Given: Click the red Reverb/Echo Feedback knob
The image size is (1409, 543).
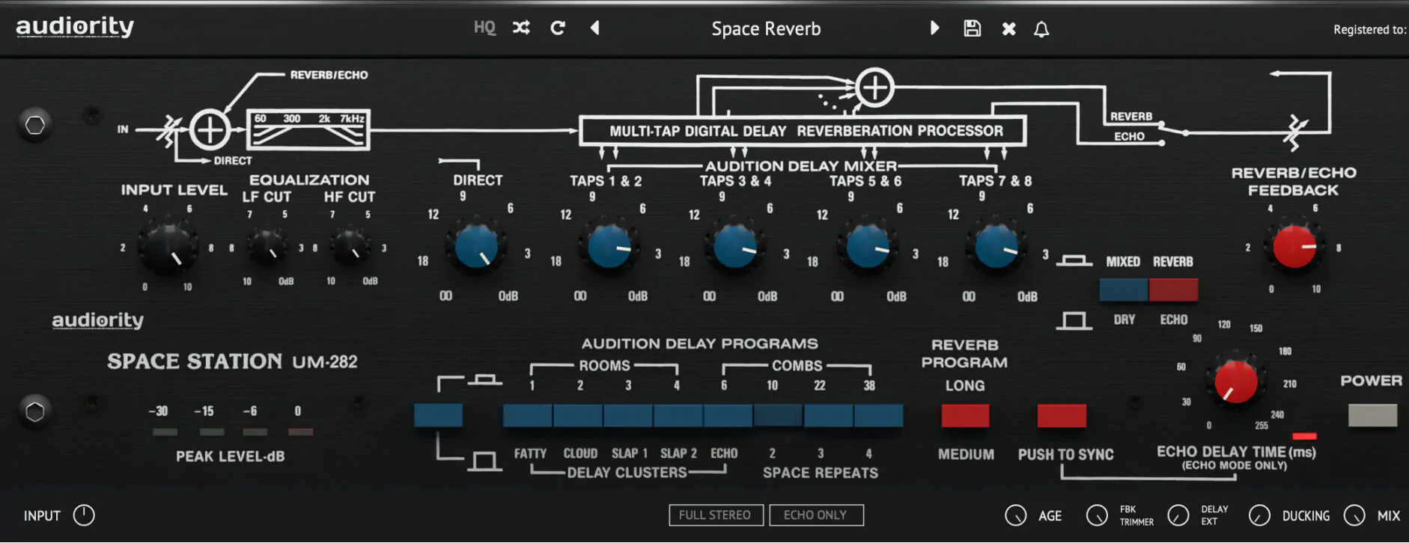Looking at the screenshot, I should (1294, 246).
